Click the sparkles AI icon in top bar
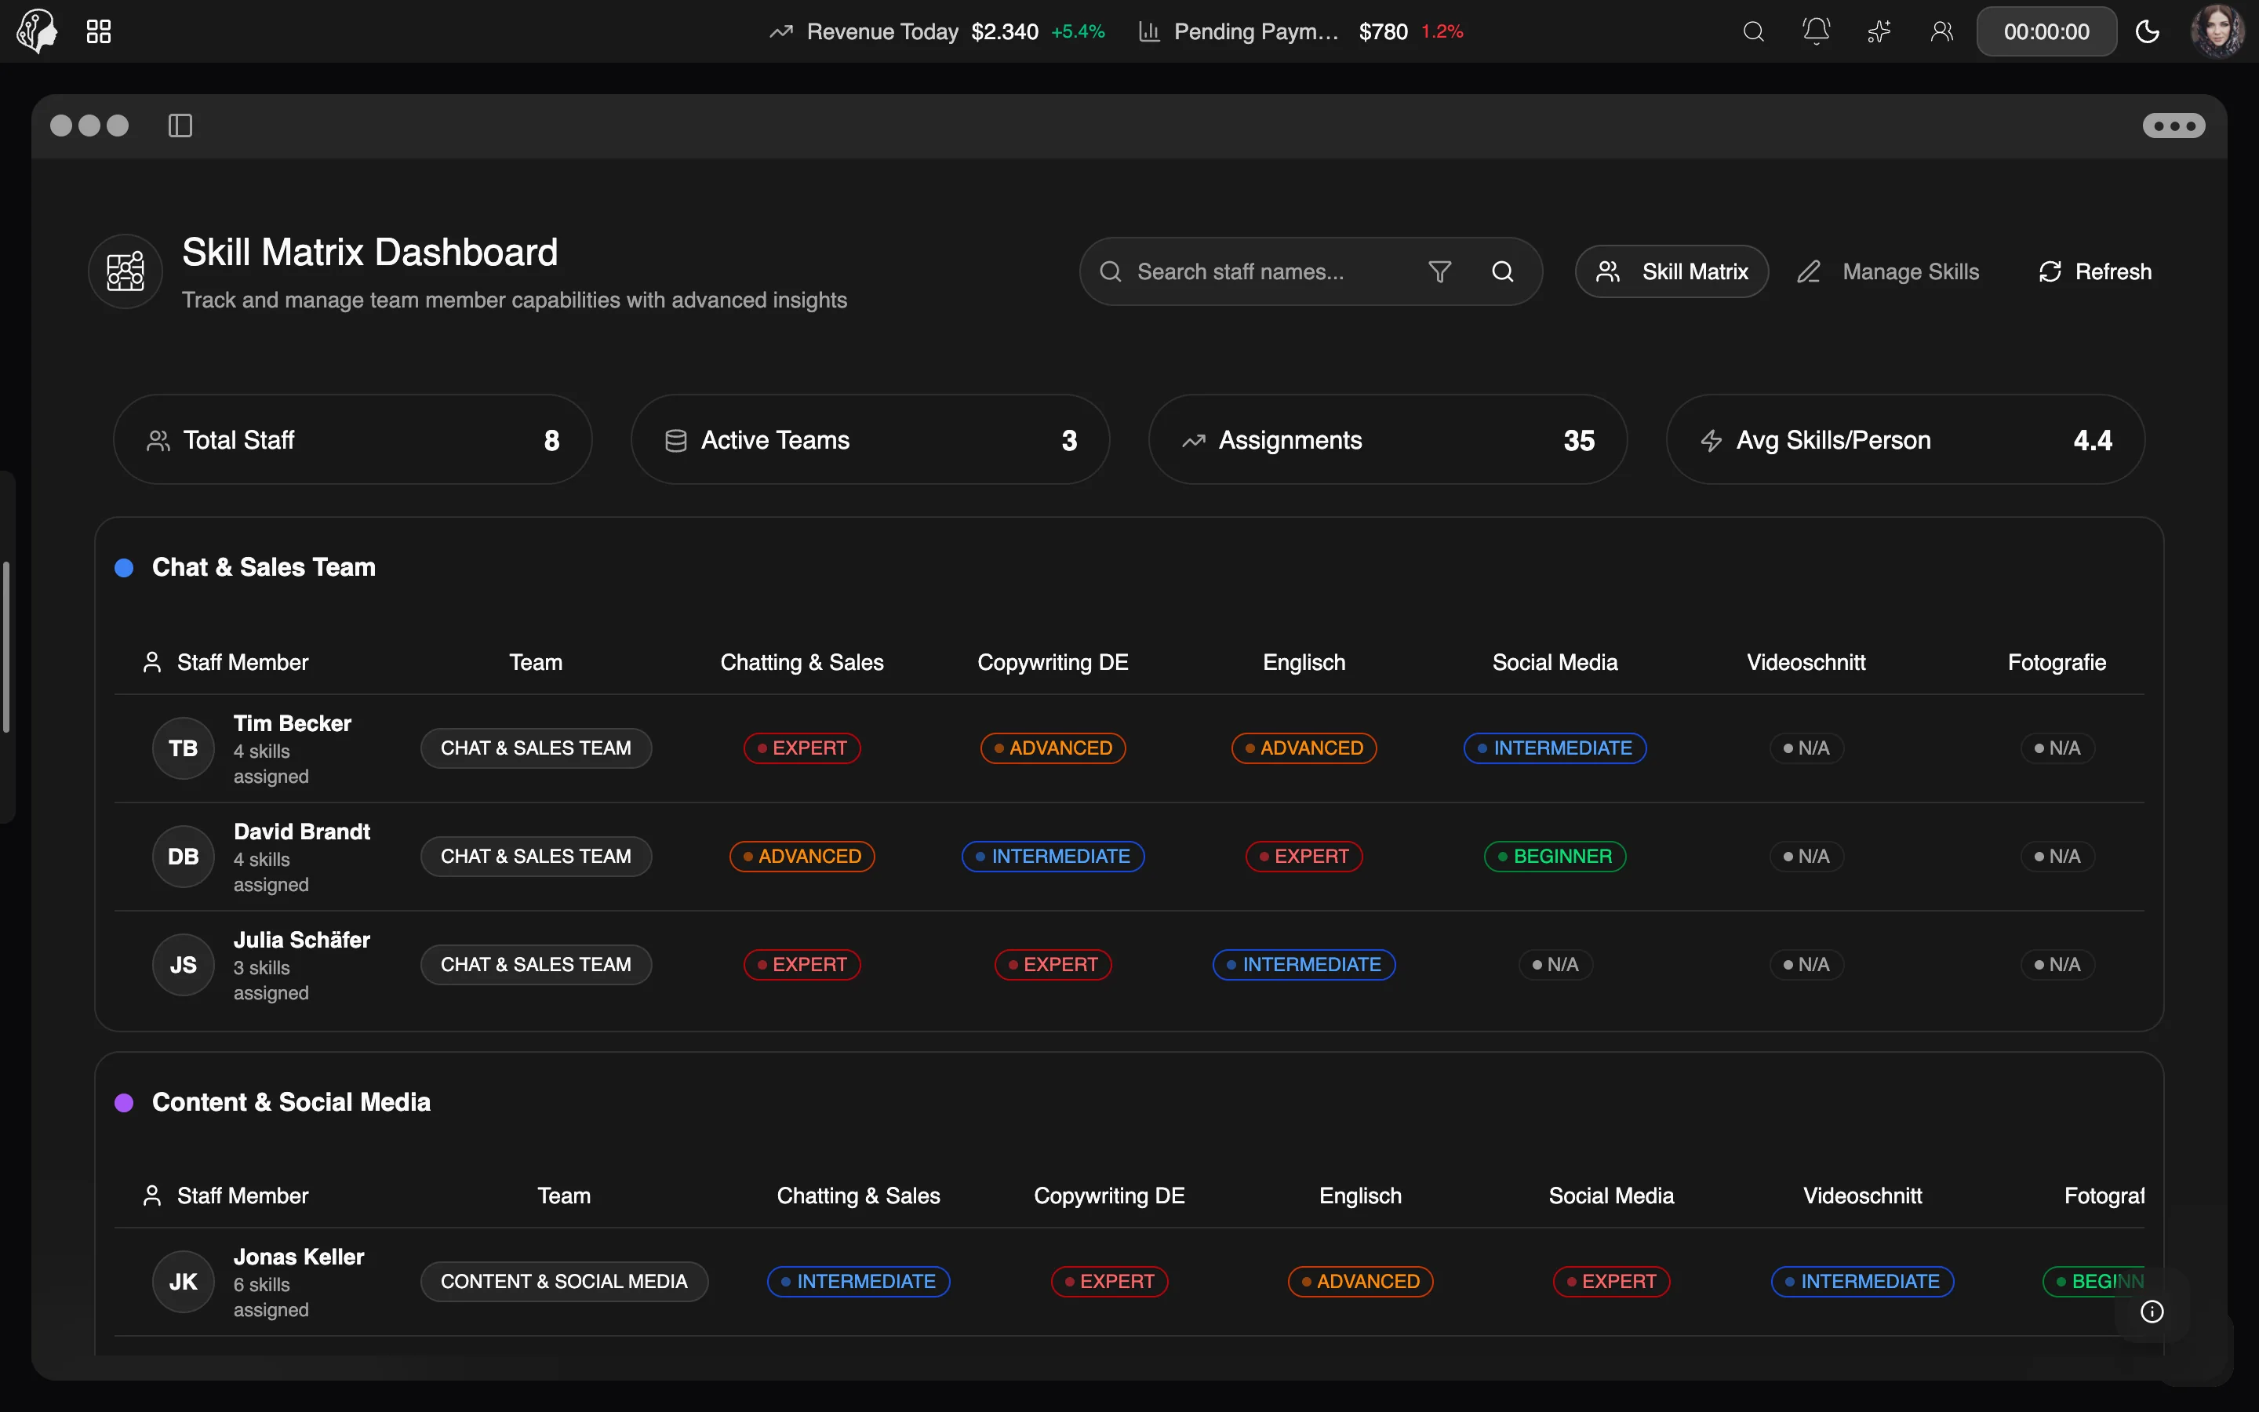 [x=1878, y=31]
